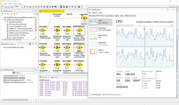Open the 100% zoom level dropdown
The width and height of the screenshot is (179, 105).
[x=21, y=7]
